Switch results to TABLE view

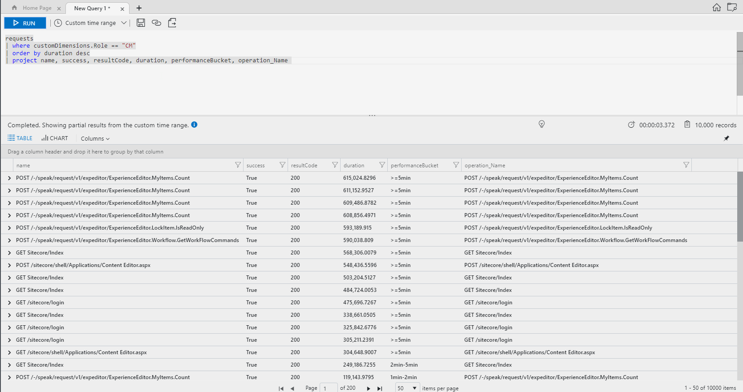click(20, 138)
